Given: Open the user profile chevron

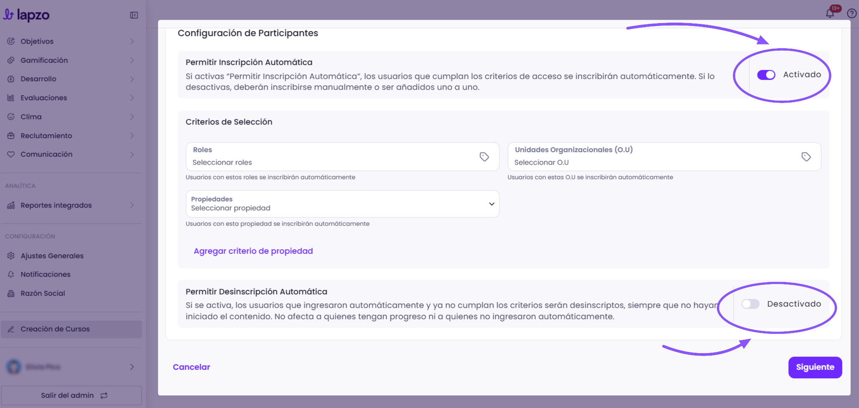Looking at the screenshot, I should point(132,367).
